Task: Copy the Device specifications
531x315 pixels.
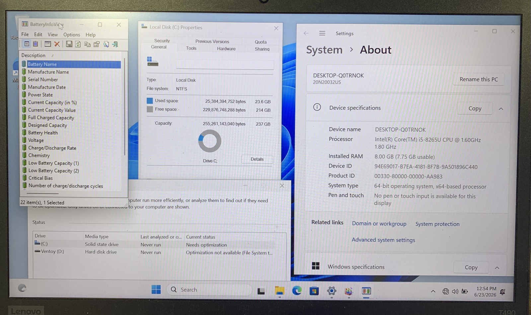Action: 475,108
